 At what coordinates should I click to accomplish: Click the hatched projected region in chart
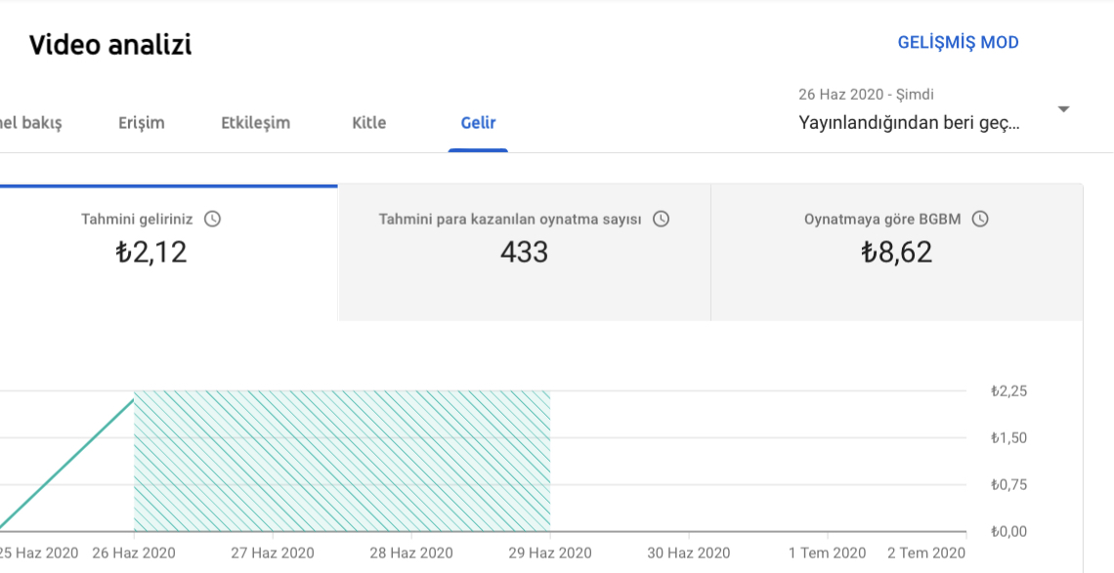pos(342,461)
